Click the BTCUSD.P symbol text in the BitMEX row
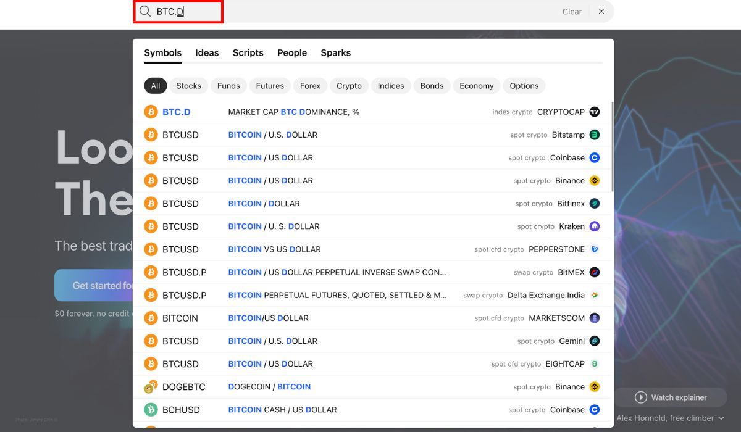This screenshot has width=741, height=432. point(185,272)
